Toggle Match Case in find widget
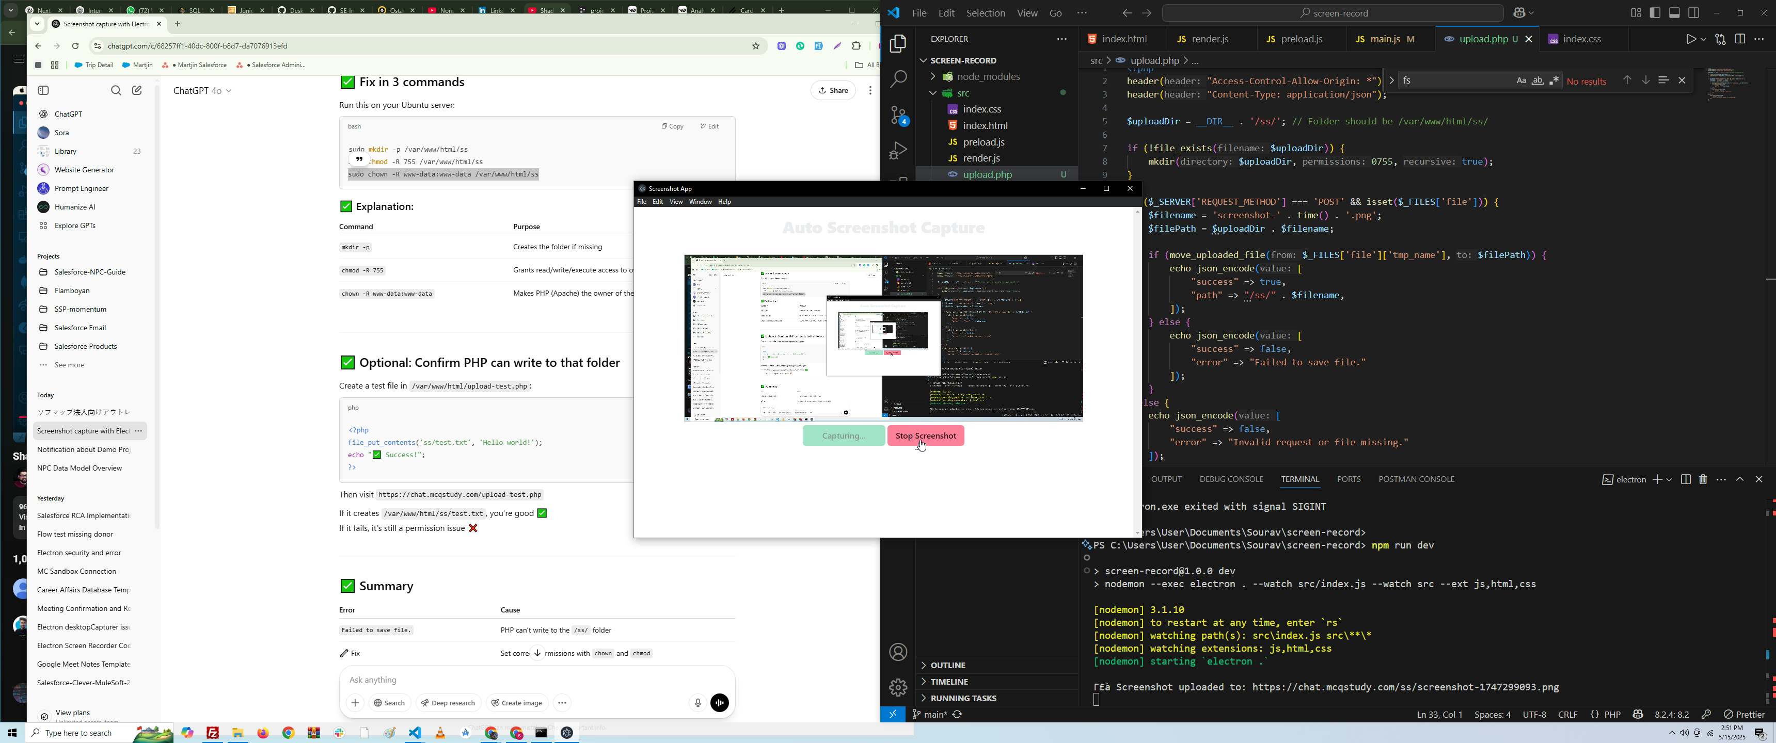 pos(1521,82)
